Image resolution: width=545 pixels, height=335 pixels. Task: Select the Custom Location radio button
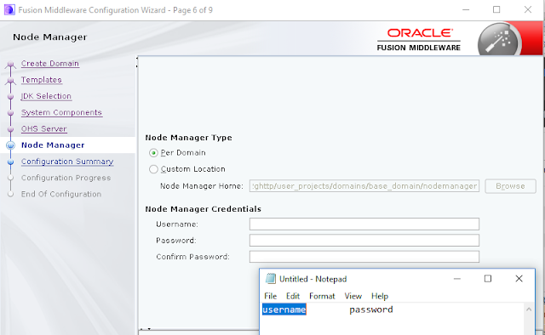pos(153,169)
